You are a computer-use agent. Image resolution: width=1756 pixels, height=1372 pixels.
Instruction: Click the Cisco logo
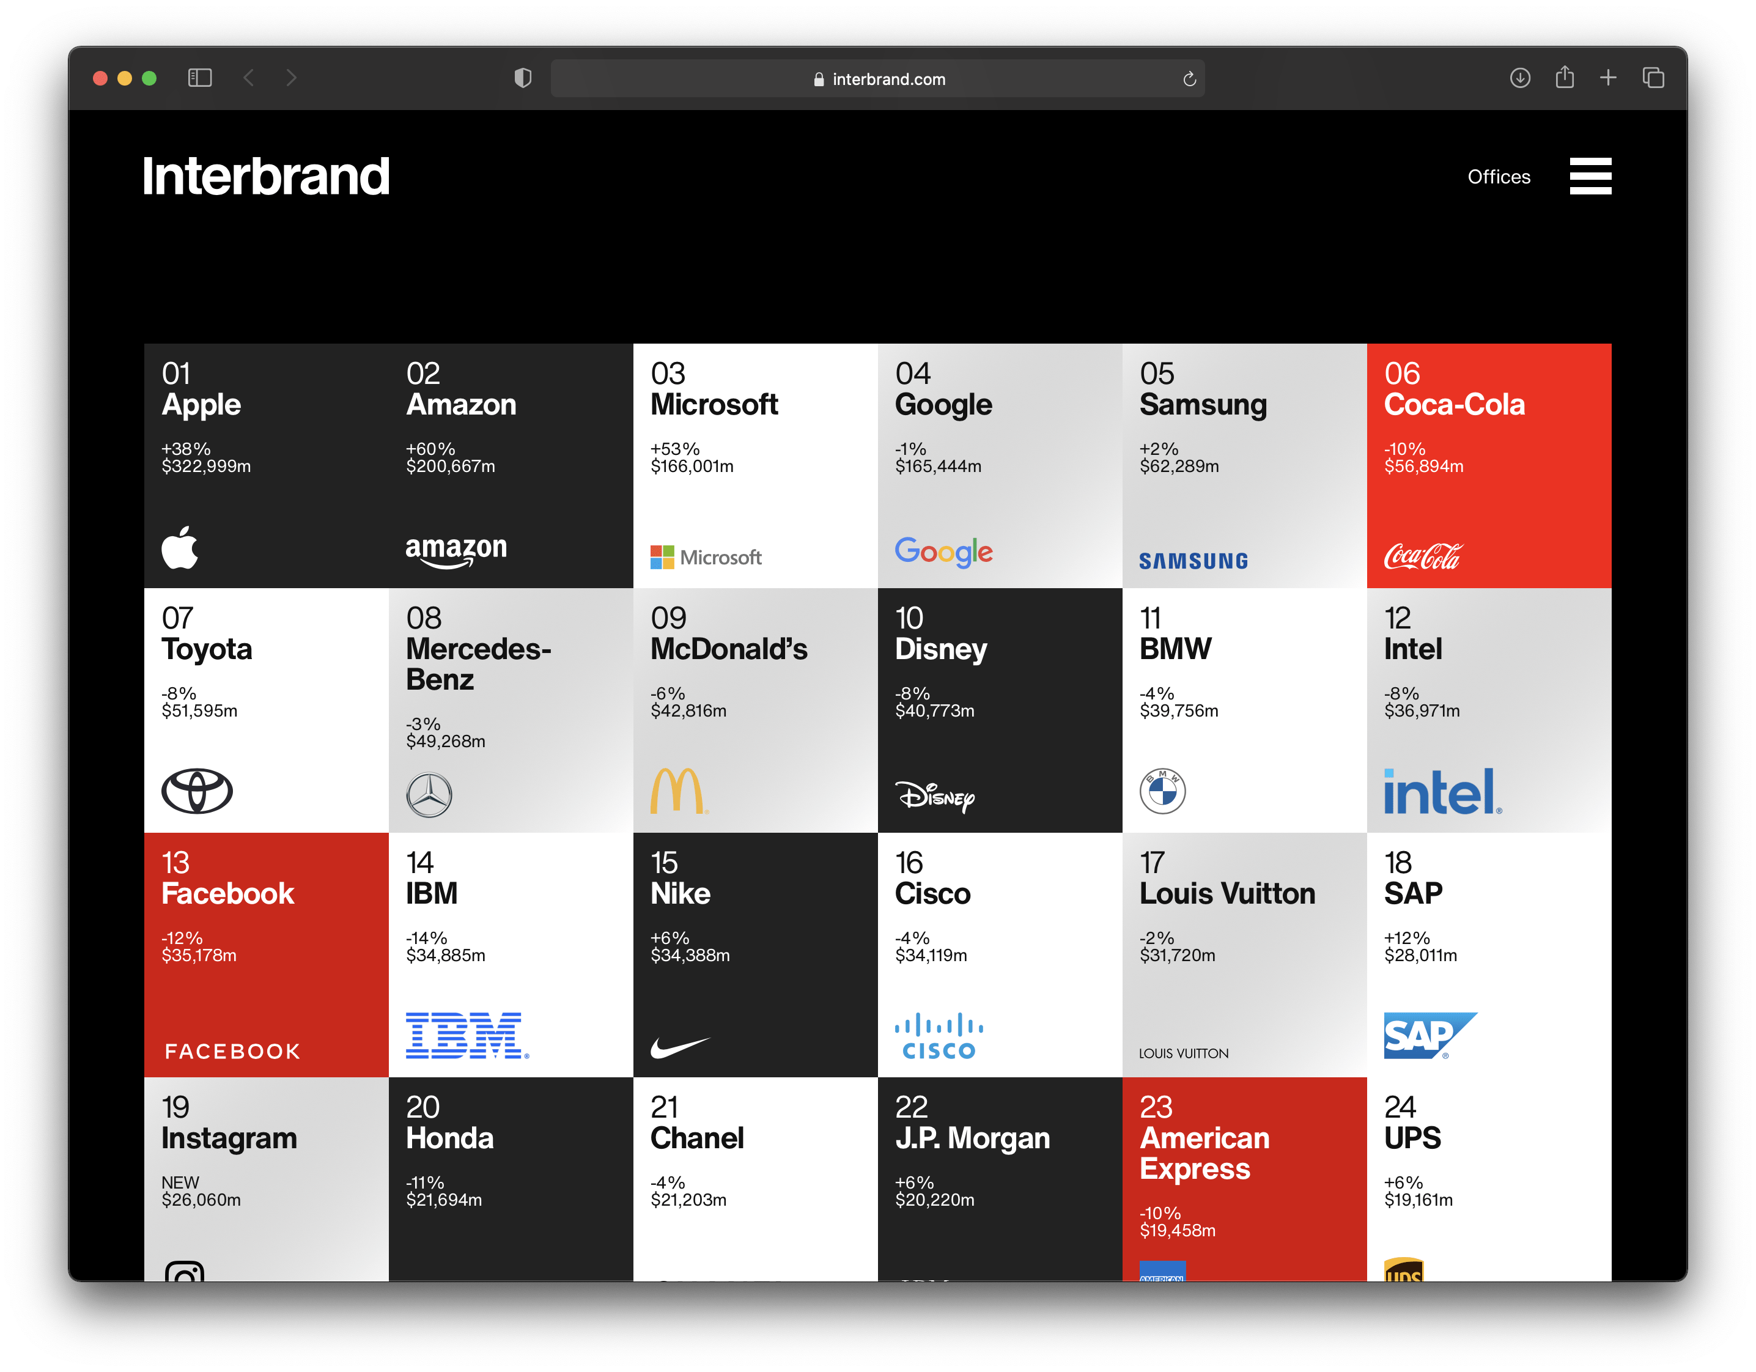[x=939, y=1036]
